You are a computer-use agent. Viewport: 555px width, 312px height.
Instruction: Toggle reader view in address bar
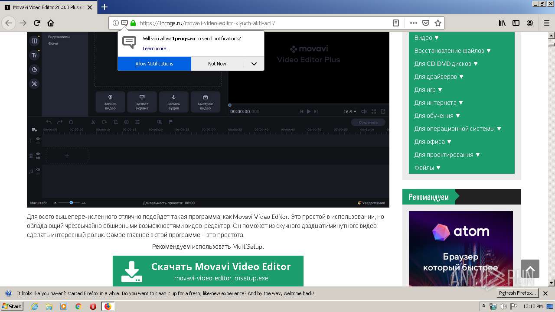[x=396, y=23]
